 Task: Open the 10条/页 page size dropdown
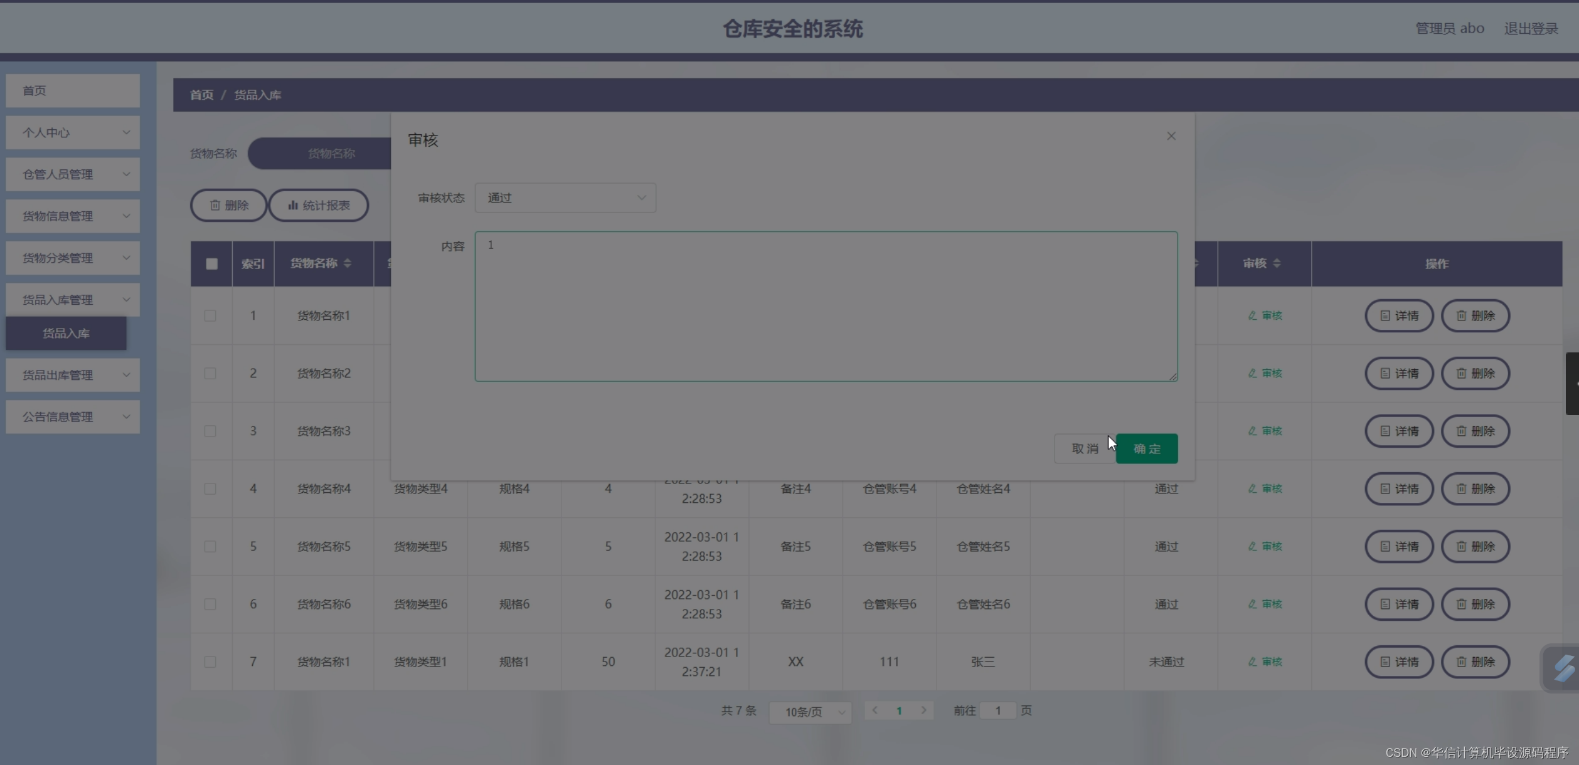(x=810, y=712)
